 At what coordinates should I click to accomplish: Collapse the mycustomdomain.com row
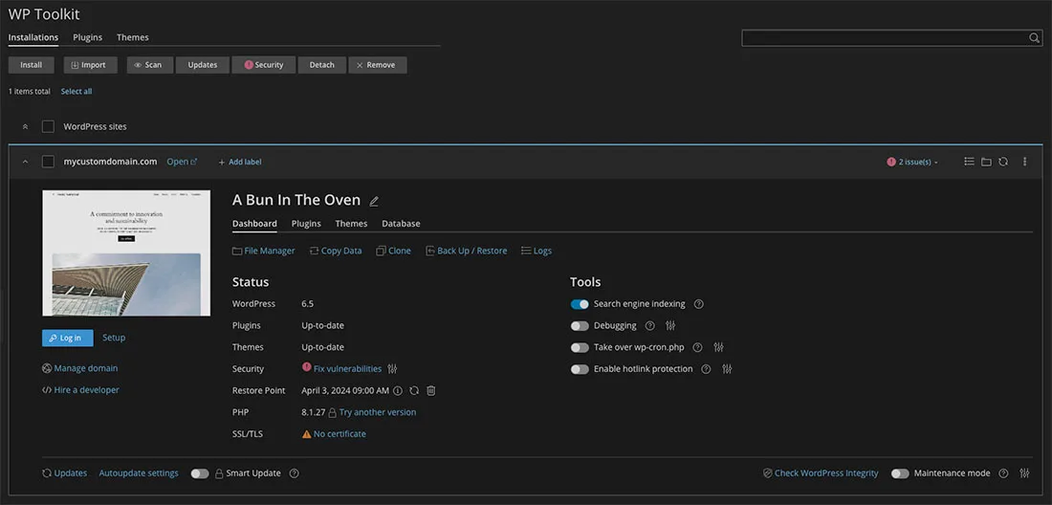(x=26, y=162)
